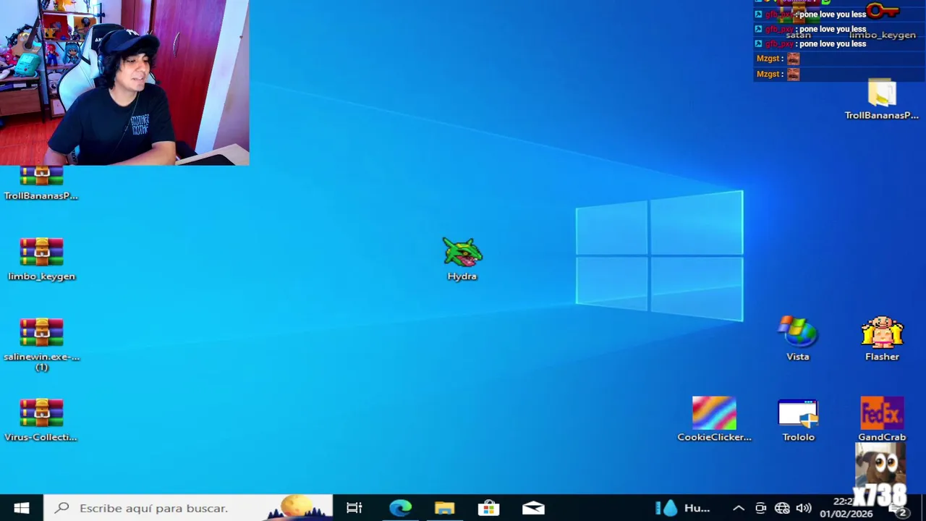This screenshot has height=521, width=926.
Task: Open Microsoft Store from the taskbar
Action: click(x=488, y=508)
